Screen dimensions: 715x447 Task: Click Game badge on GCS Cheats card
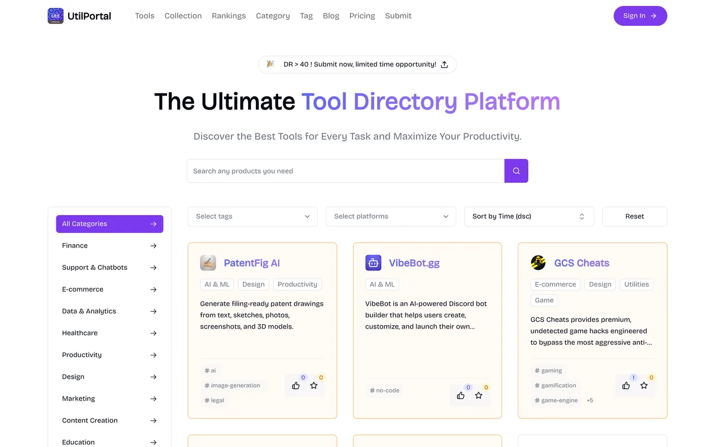click(x=544, y=300)
